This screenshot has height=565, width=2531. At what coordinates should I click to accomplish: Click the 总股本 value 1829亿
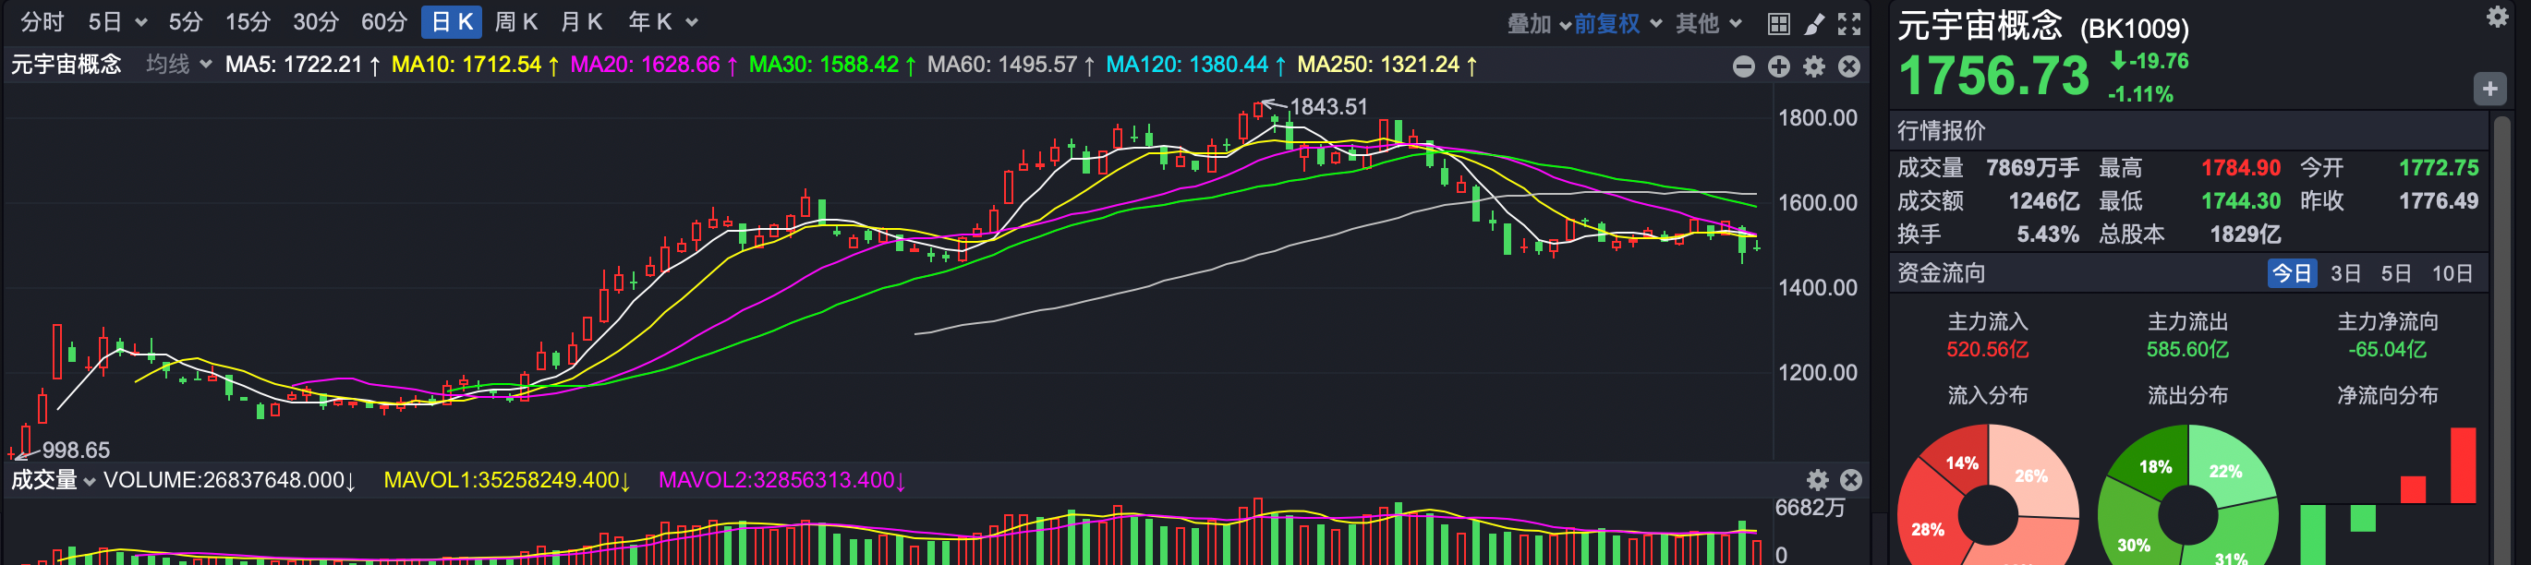2245,234
